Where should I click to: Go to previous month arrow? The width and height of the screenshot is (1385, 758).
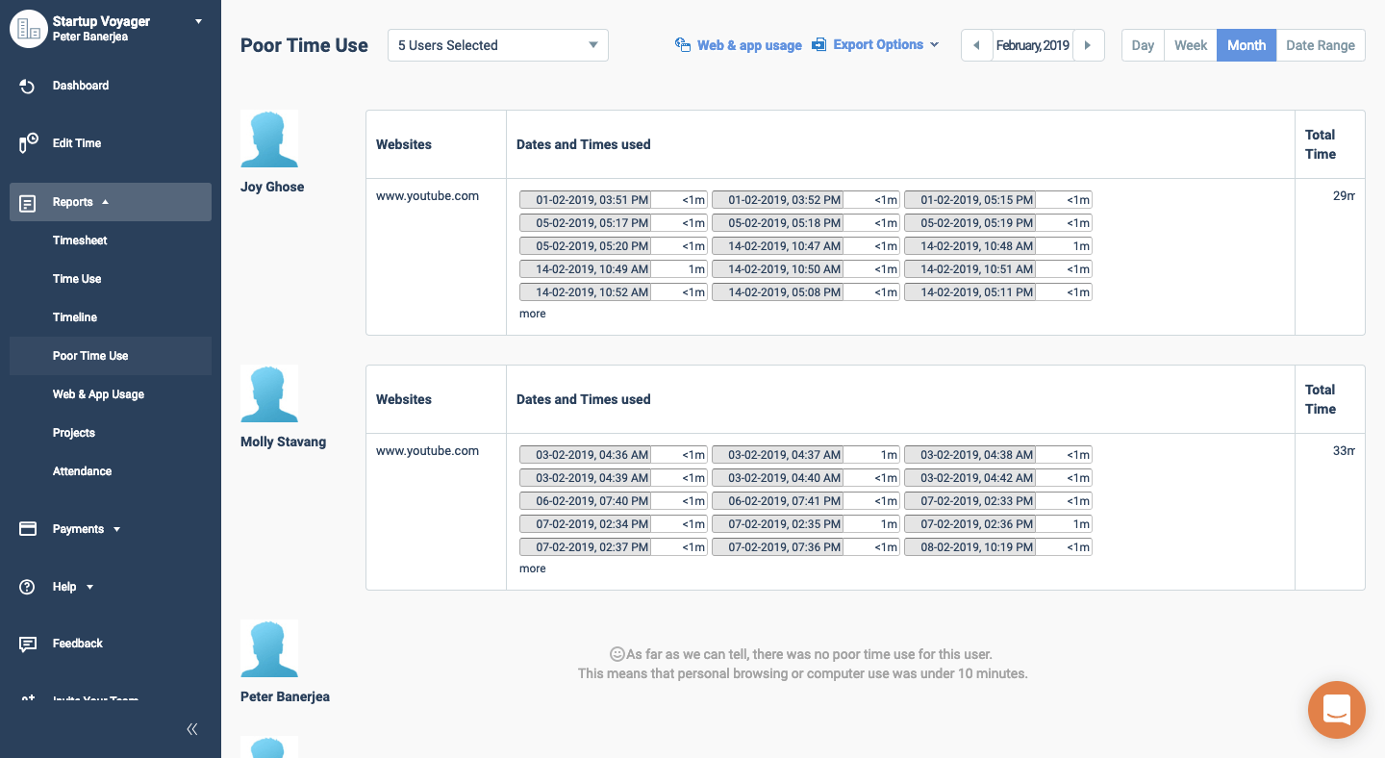click(976, 45)
